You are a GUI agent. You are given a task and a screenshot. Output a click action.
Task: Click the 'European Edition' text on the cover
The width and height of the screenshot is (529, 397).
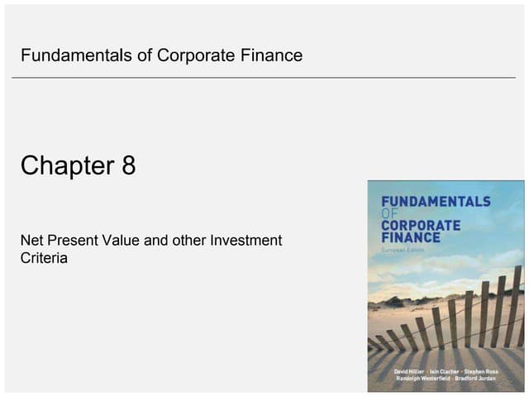coord(403,250)
